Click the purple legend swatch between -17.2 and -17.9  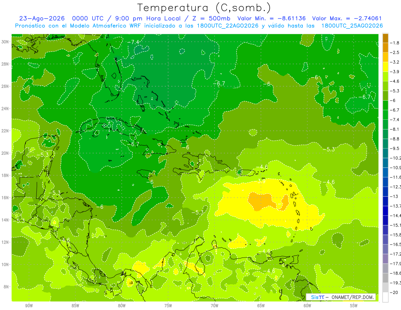[385, 259]
